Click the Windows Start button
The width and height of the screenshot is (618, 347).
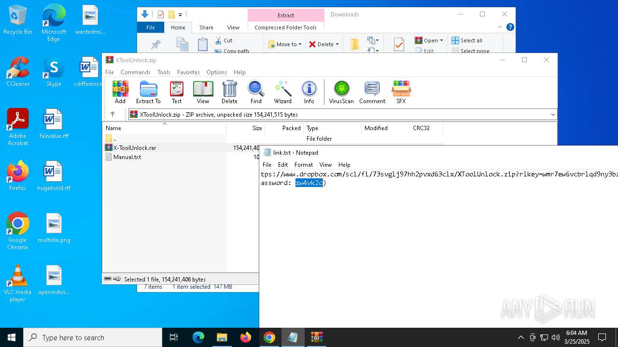pos(12,337)
